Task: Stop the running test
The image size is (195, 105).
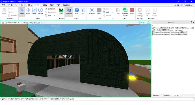Action: [132, 11]
